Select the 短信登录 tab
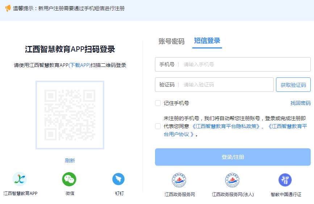This screenshot has width=314, height=204. point(207,41)
